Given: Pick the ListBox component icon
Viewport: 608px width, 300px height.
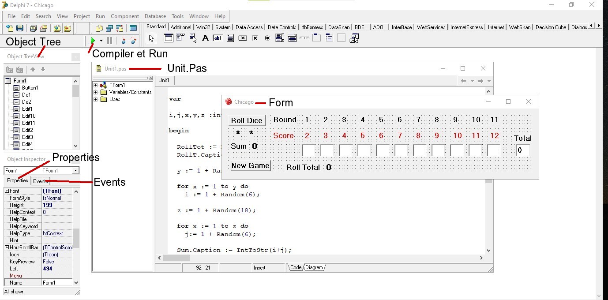Looking at the screenshot, I should pyautogui.click(x=279, y=38).
